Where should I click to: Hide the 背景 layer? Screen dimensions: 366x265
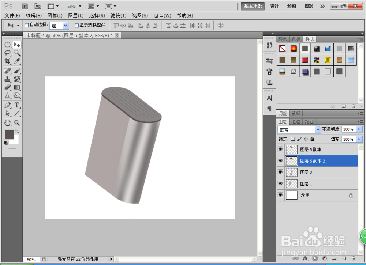[x=280, y=195]
